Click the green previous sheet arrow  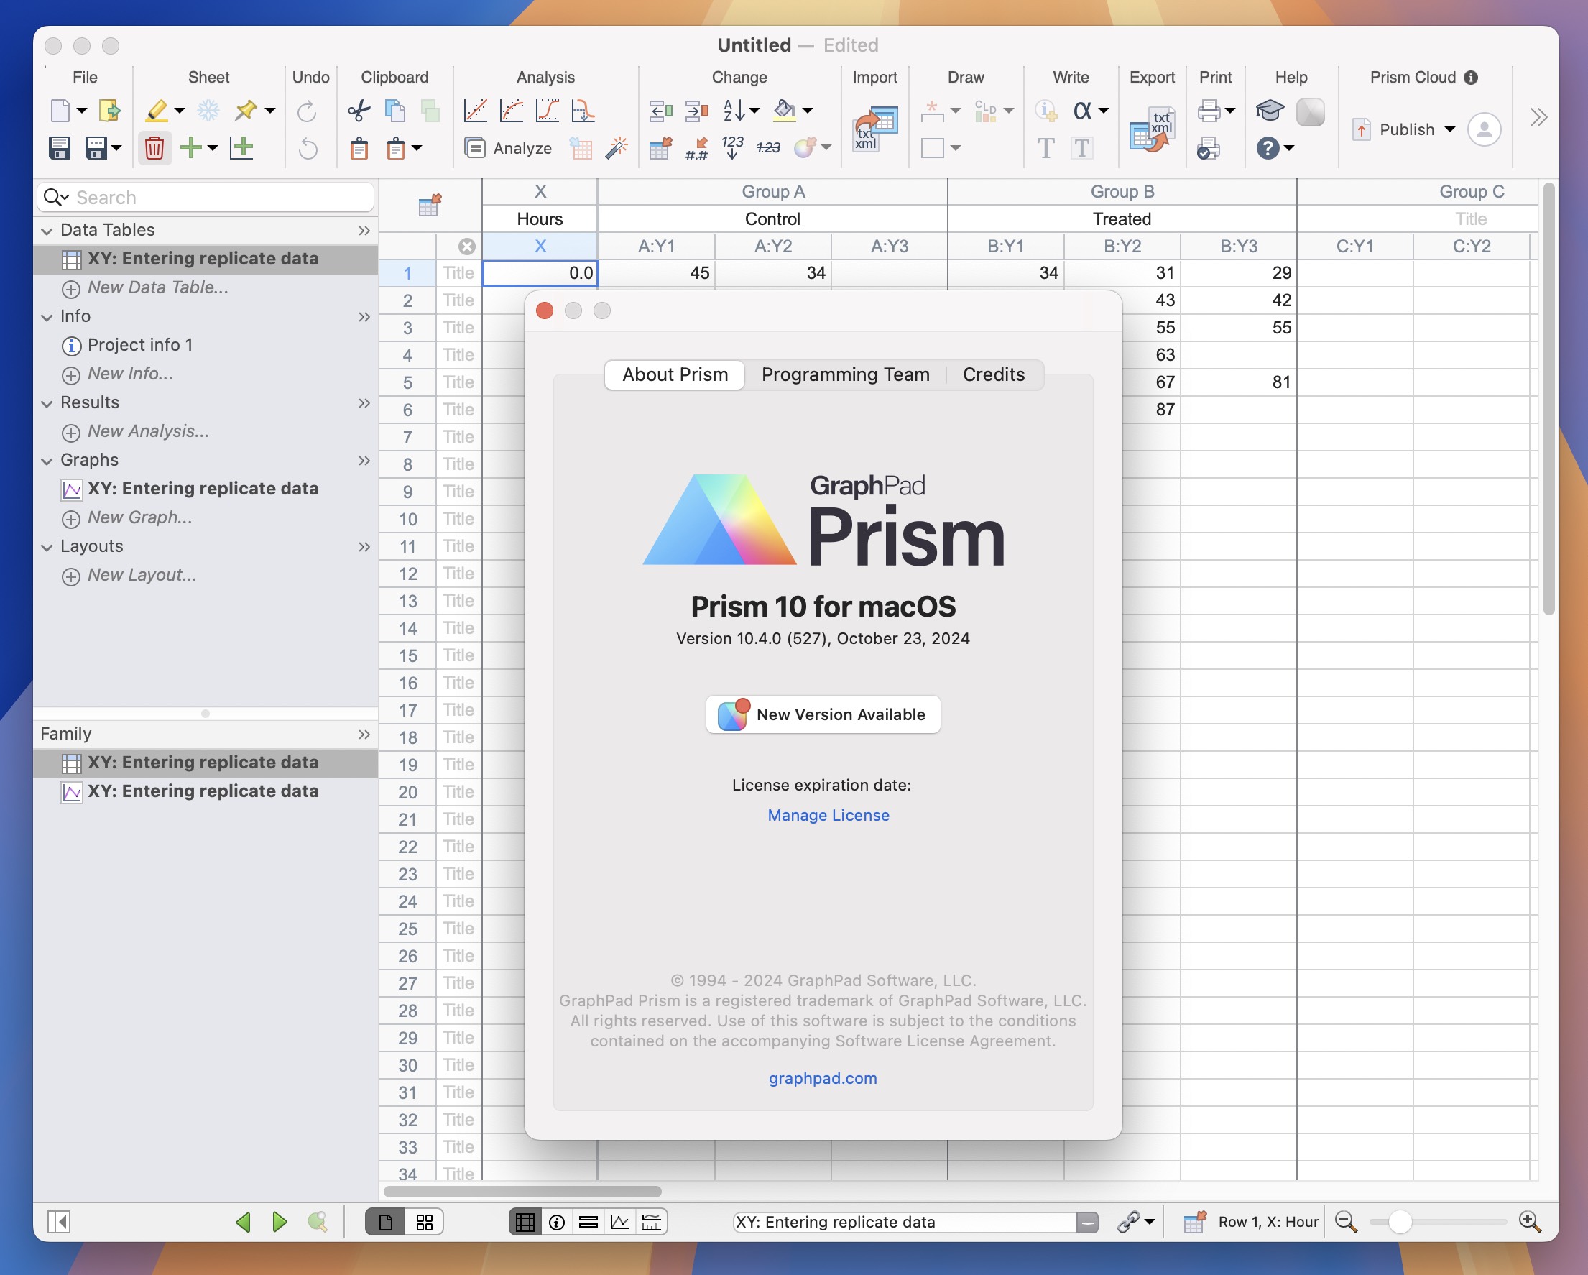pyautogui.click(x=243, y=1222)
